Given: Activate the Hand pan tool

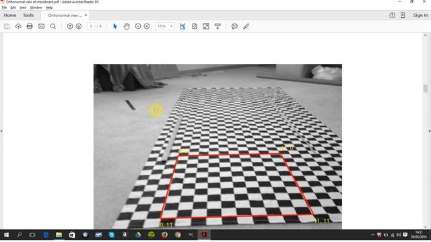Looking at the screenshot, I should click(x=127, y=26).
